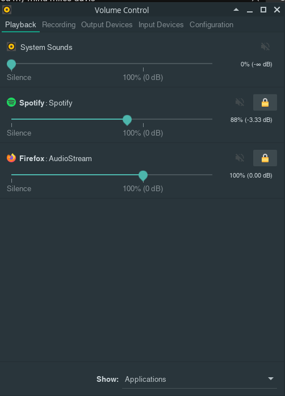Mute Firefox AudioStream

click(240, 158)
